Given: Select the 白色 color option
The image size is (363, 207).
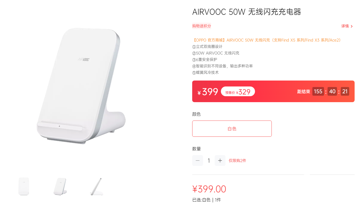Looking at the screenshot, I should pyautogui.click(x=232, y=129).
